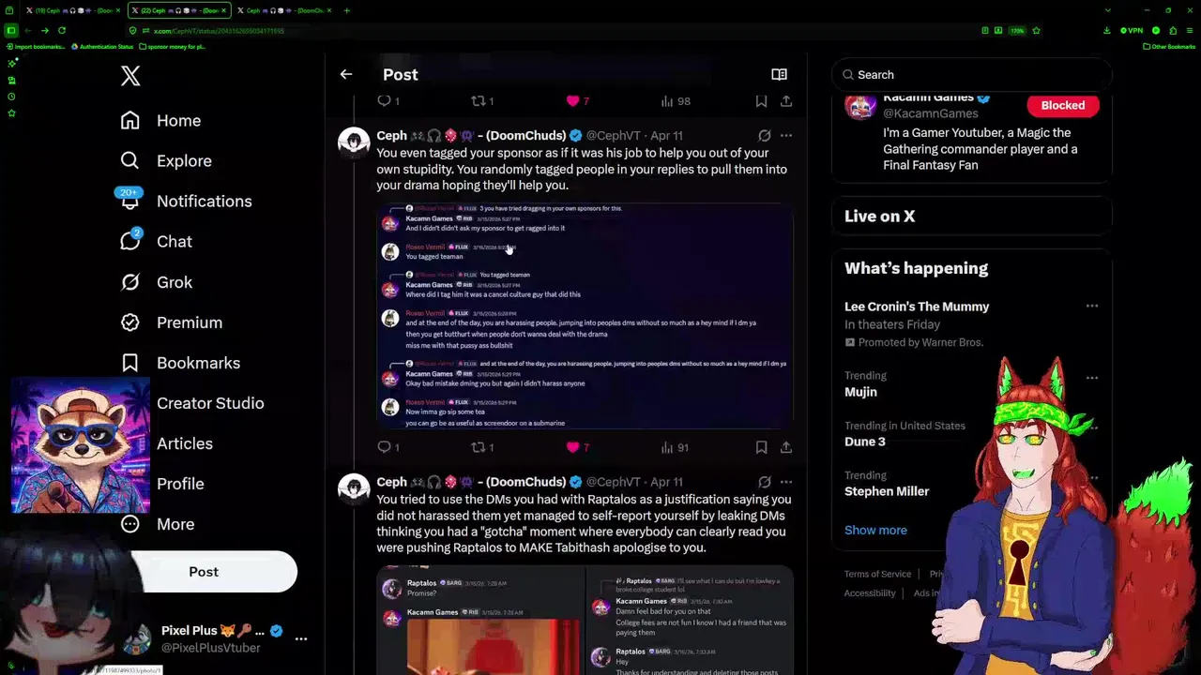Open Creator Studio

pyautogui.click(x=210, y=402)
